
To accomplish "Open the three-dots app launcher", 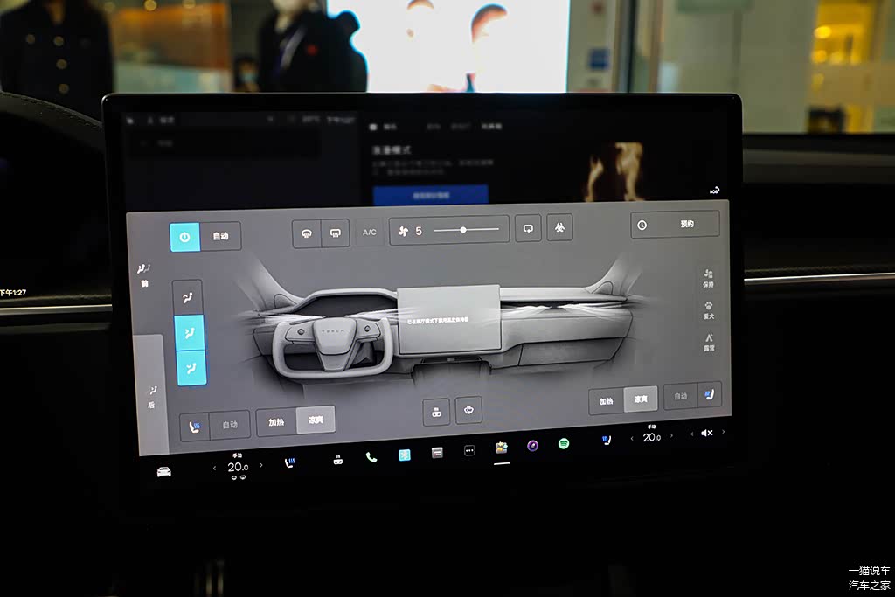I will [469, 451].
